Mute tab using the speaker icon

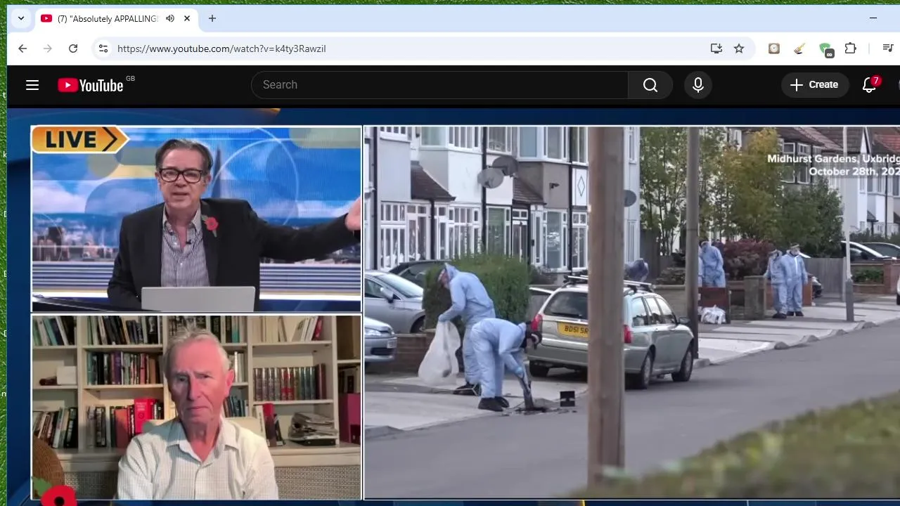coord(170,18)
